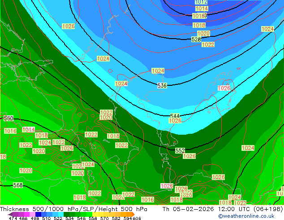Click the orange arrow end of legend
This screenshot has height=220, width=284.
133,214
